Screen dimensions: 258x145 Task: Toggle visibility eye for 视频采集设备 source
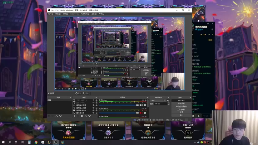[94, 110]
